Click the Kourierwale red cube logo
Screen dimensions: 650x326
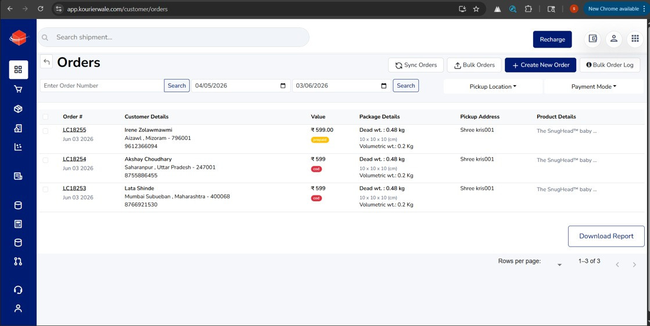18,38
